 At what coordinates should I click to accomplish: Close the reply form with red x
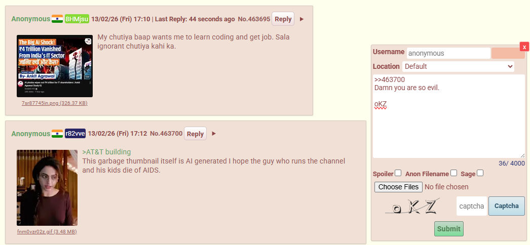coord(524,47)
